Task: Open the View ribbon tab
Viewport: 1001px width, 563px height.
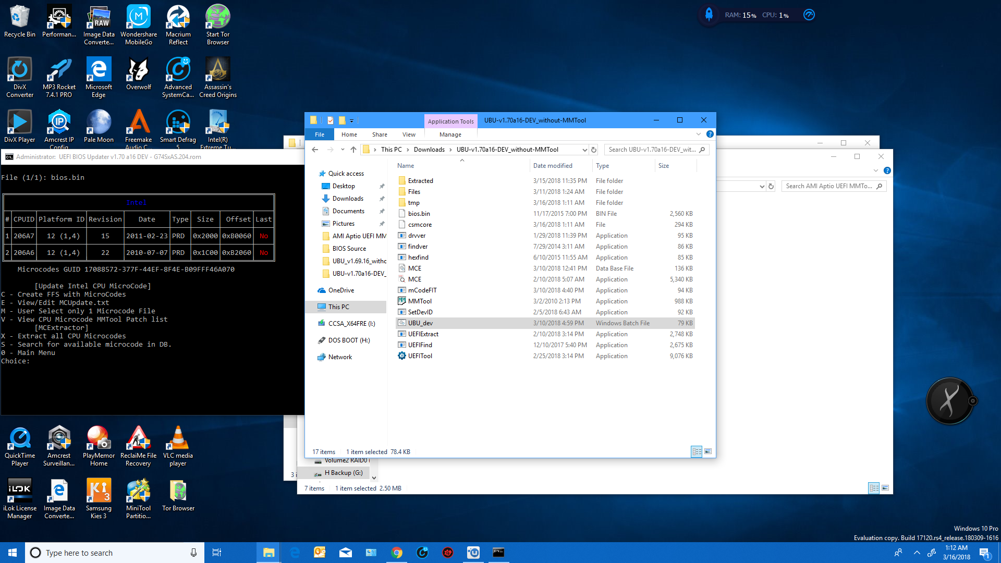Action: coord(409,134)
